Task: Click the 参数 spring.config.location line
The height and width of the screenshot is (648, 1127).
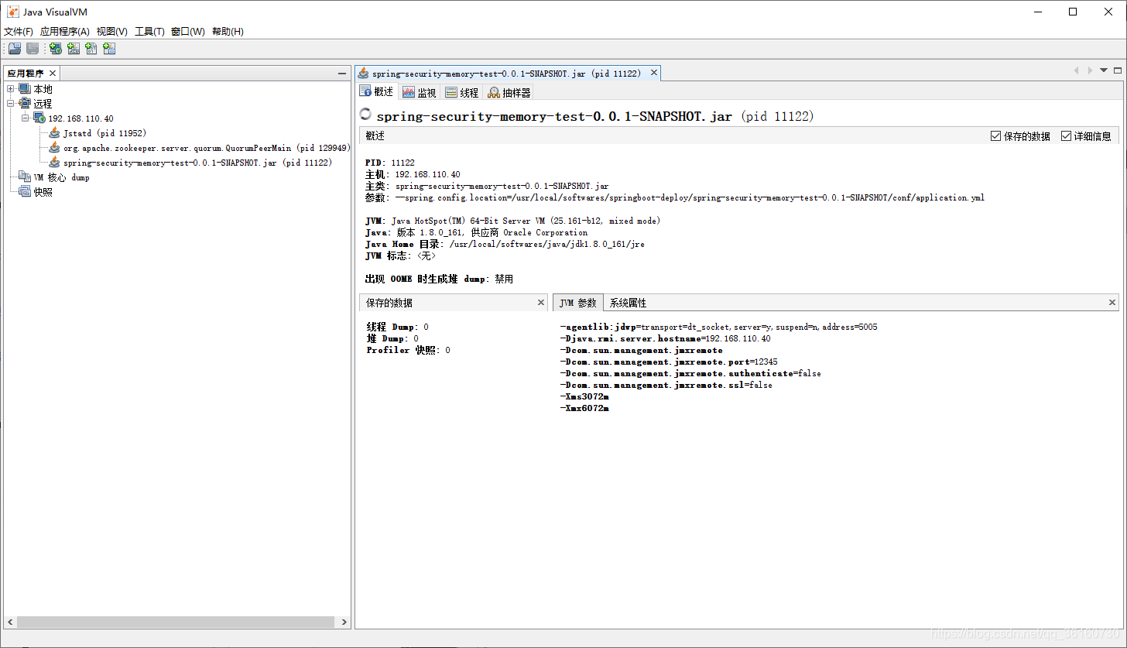Action: [x=675, y=197]
